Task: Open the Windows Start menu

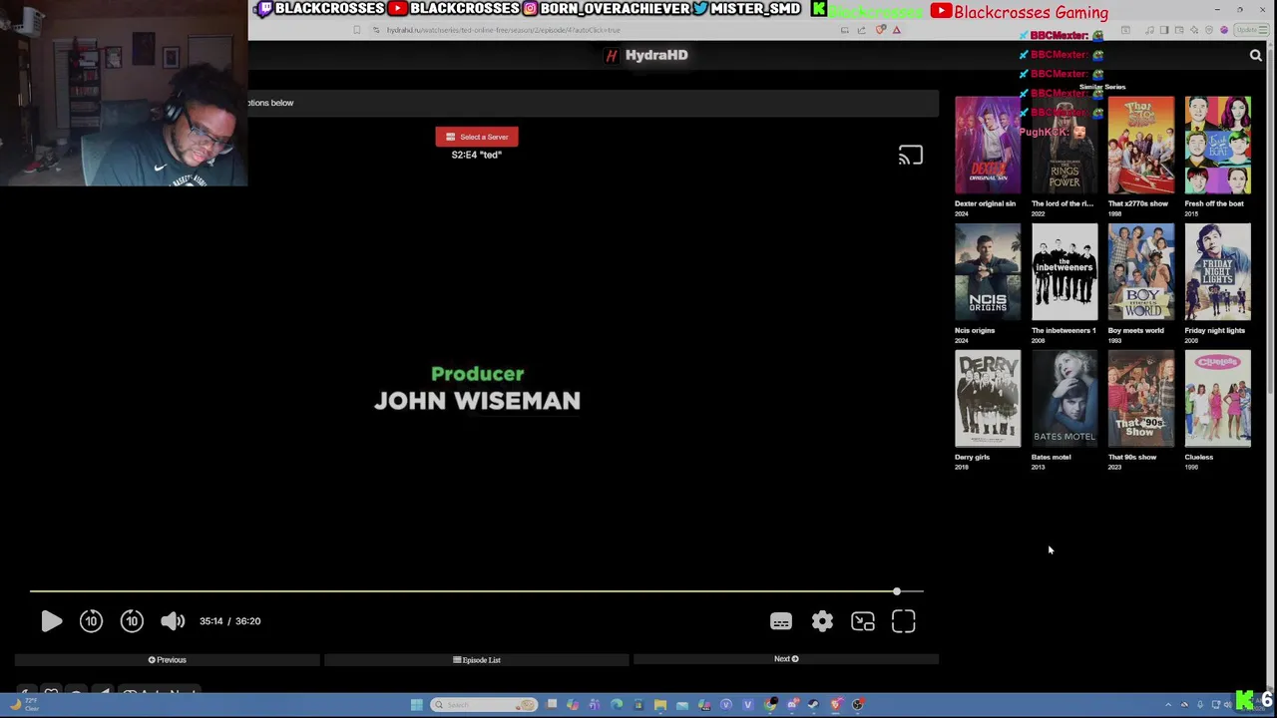Action: (416, 705)
